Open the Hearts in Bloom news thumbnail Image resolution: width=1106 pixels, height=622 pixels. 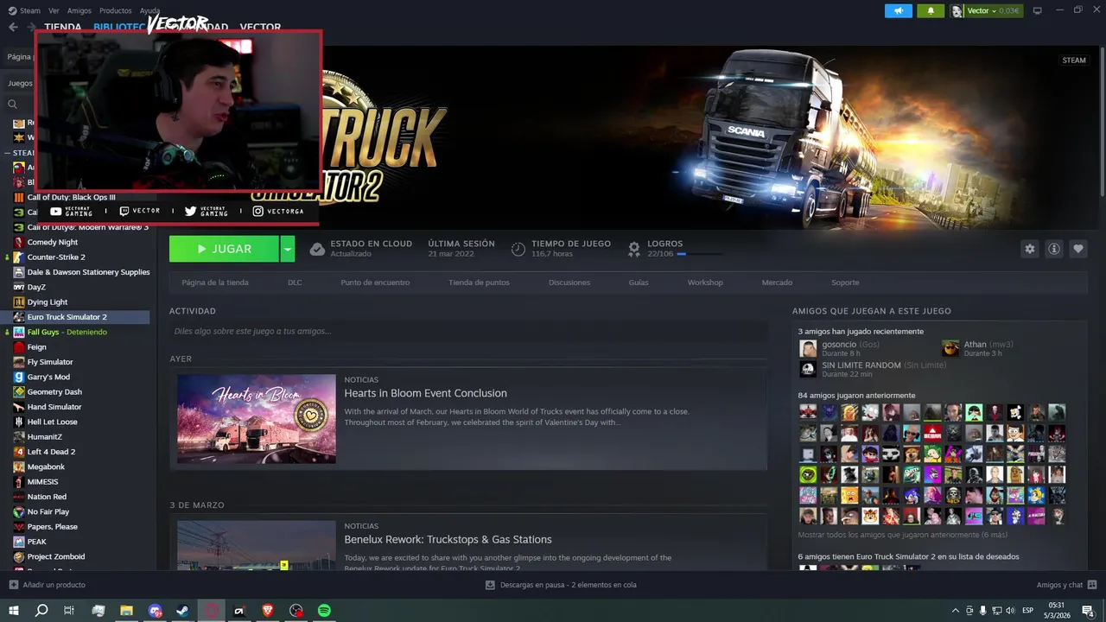(x=257, y=419)
